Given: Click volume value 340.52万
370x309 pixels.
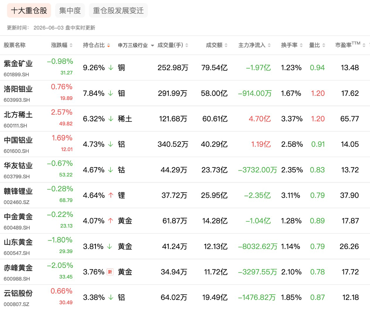Looking at the screenshot, I should pos(173,144).
